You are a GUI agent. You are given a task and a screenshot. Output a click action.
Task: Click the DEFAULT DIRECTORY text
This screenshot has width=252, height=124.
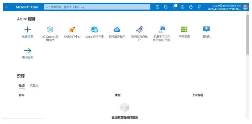[x=224, y=9]
